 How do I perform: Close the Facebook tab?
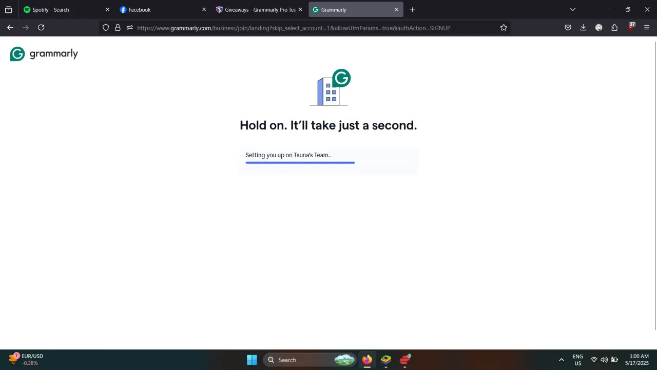[x=204, y=10]
